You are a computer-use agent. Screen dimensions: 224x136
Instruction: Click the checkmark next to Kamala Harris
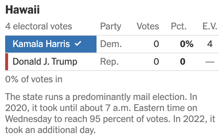(x=78, y=43)
